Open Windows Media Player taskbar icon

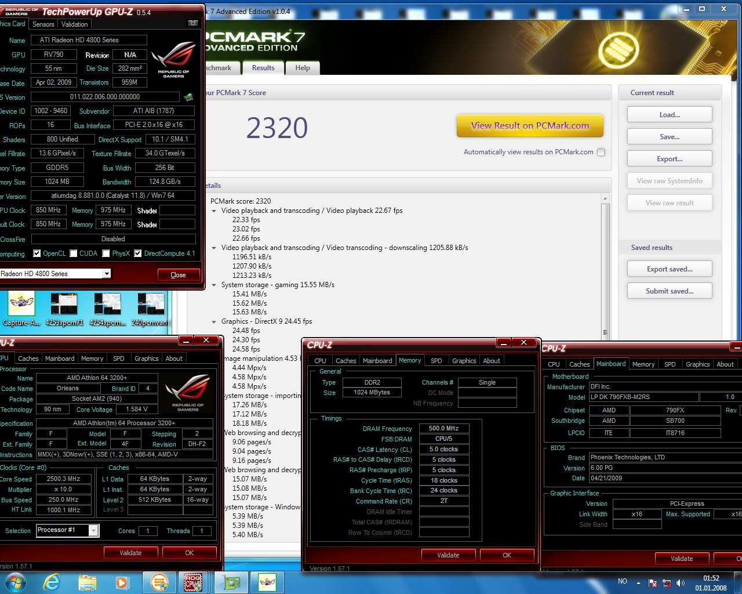point(122,582)
